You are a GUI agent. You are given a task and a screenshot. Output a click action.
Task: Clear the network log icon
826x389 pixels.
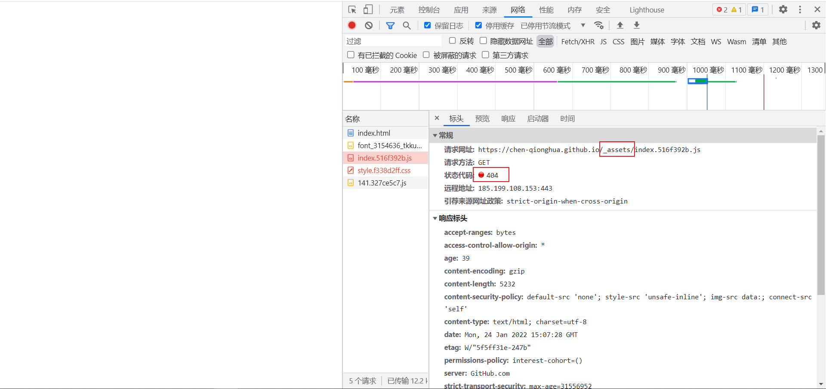[x=369, y=25]
